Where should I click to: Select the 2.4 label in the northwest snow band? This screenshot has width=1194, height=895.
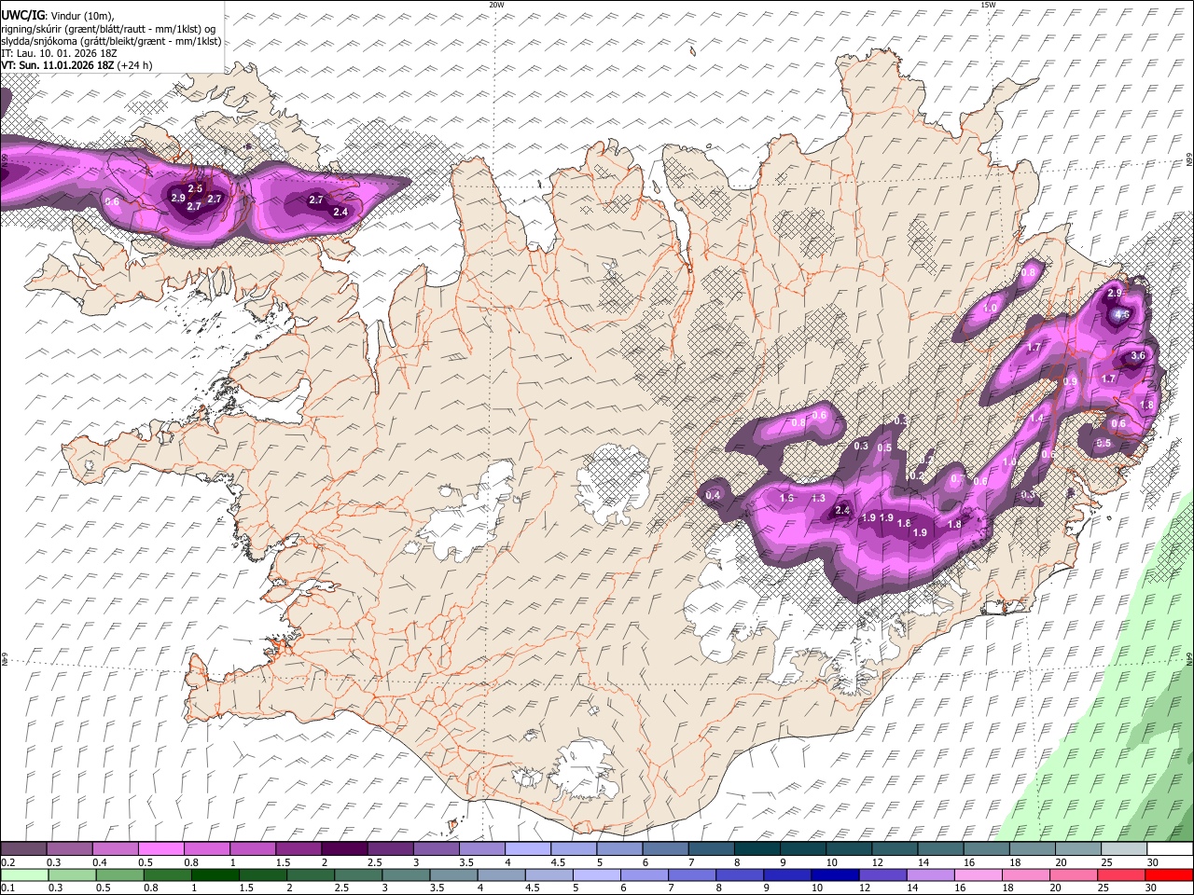click(340, 212)
